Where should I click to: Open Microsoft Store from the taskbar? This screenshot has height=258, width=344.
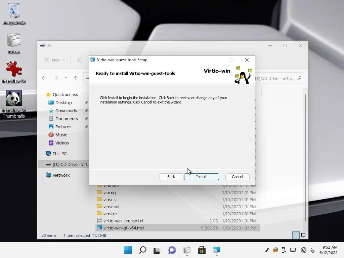coord(202,250)
